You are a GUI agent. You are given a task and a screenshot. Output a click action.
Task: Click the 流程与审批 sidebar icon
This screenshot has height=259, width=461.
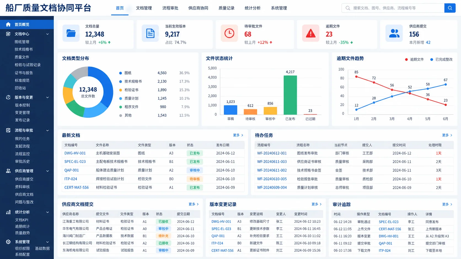coord(8,130)
